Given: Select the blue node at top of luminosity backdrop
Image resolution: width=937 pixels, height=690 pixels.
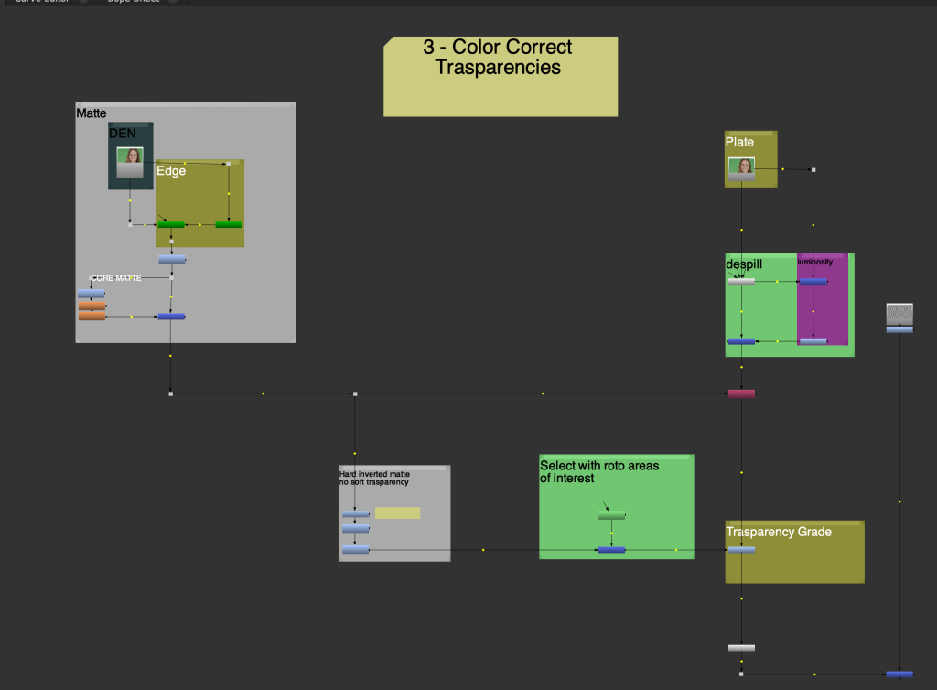Looking at the screenshot, I should point(813,281).
